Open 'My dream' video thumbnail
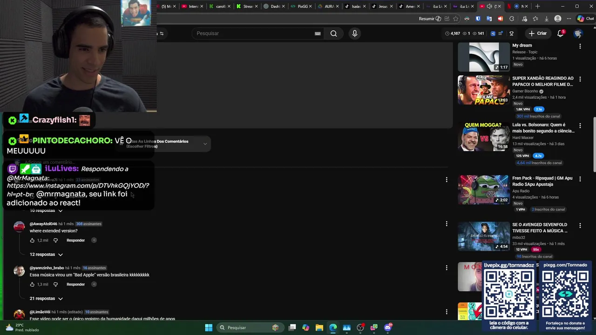Viewport: 596px width, 335px height. [483, 57]
